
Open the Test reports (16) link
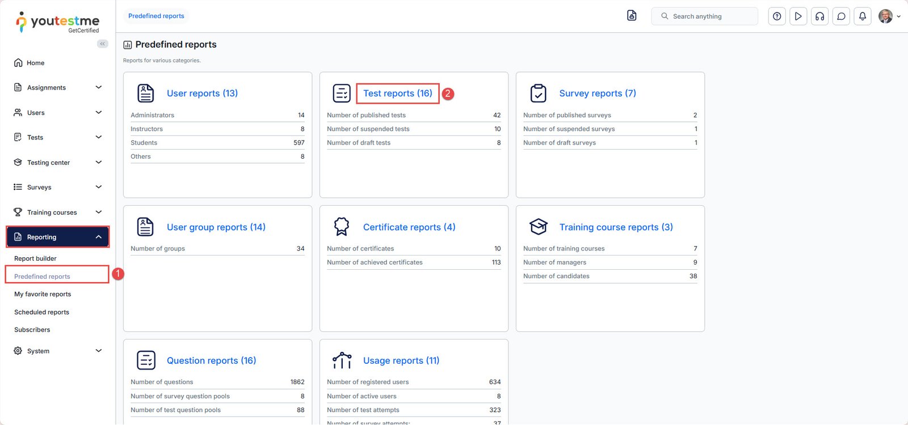[397, 93]
